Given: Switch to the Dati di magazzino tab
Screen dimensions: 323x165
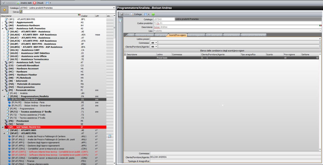Looking at the screenshot, I should click(x=196, y=35).
